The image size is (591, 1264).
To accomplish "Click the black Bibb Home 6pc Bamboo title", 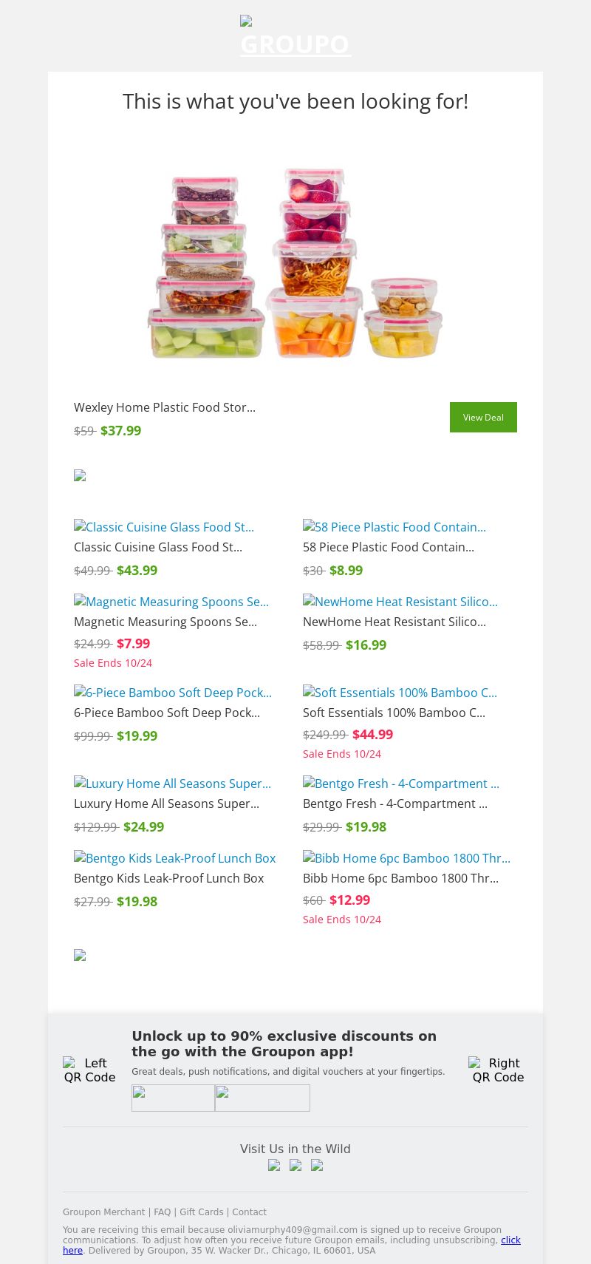I will (x=400, y=878).
